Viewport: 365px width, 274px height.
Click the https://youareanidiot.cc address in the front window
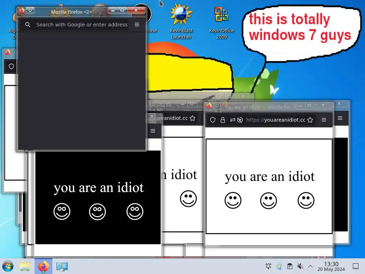click(x=276, y=120)
